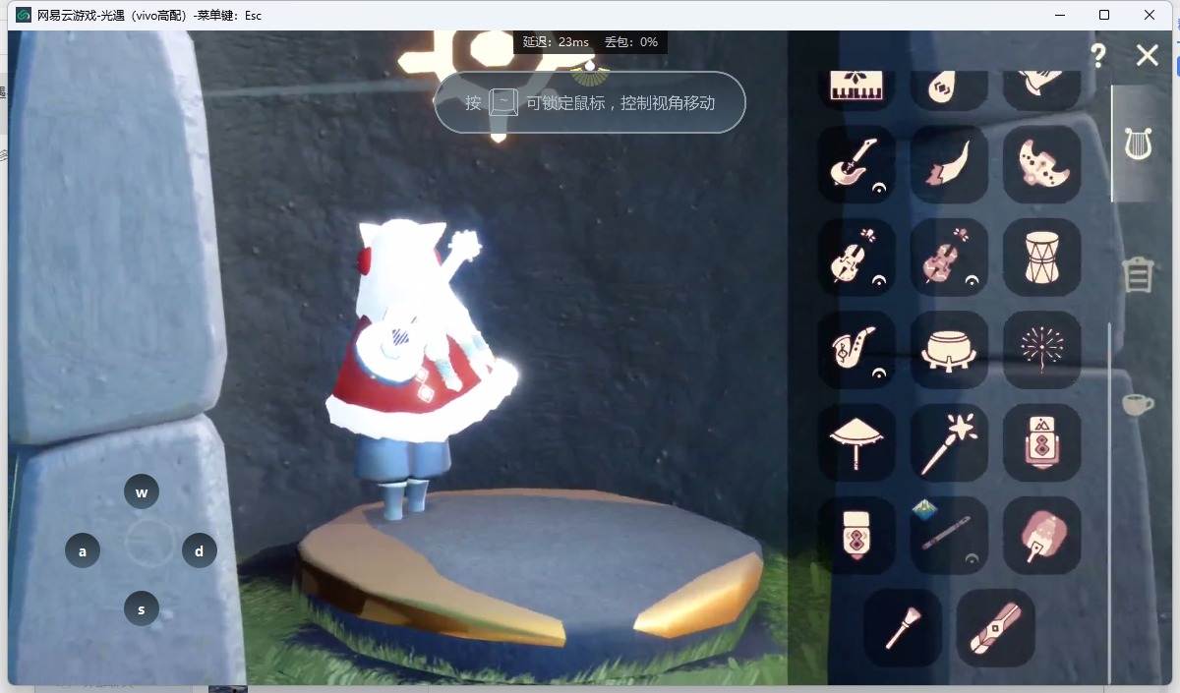Select the umbrella prop icon
This screenshot has width=1180, height=693.
[856, 442]
